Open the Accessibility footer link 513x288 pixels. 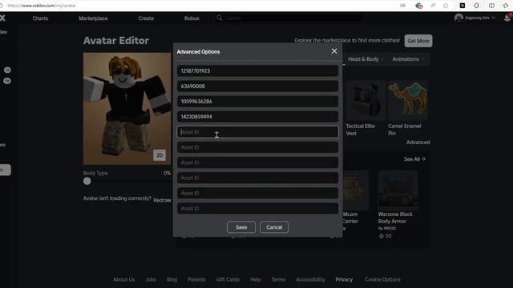pos(310,279)
